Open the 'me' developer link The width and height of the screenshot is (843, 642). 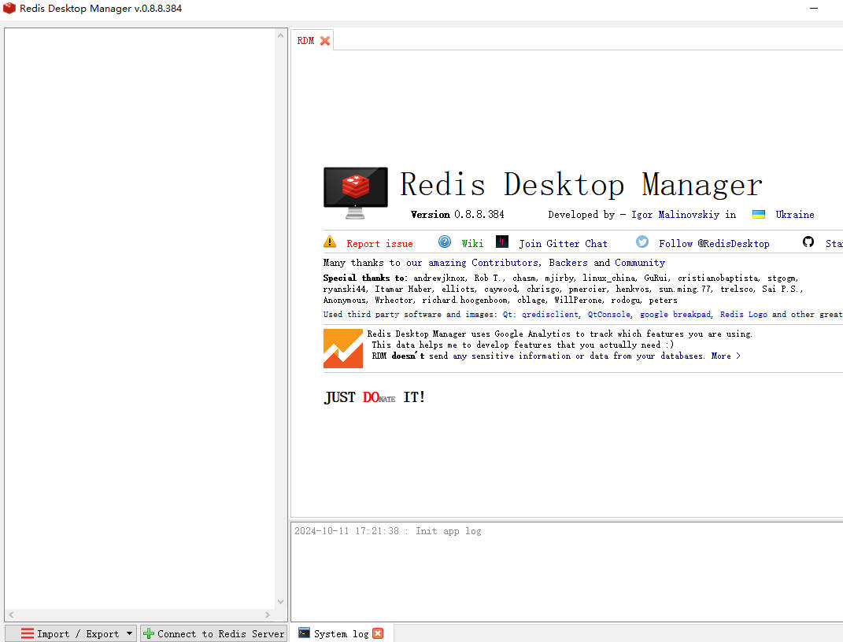452,345
